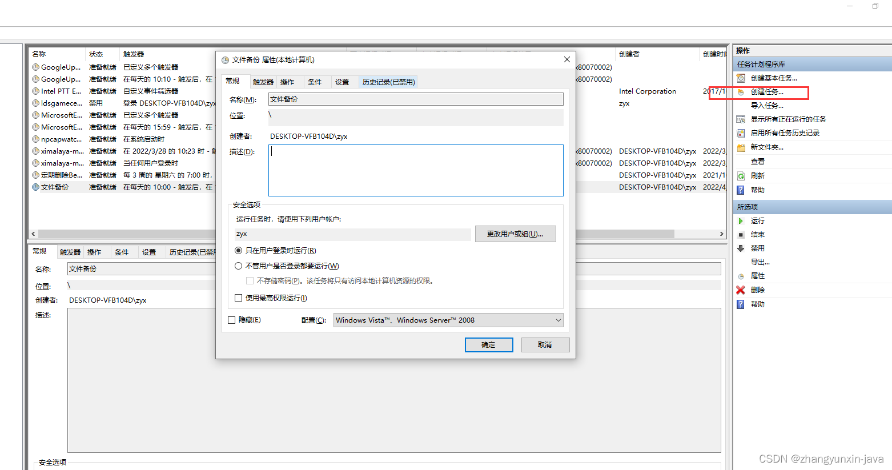Click the red X 删除 icon

(741, 290)
